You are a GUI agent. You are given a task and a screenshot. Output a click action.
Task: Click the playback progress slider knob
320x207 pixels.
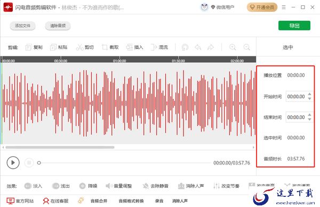[x=39, y=163]
